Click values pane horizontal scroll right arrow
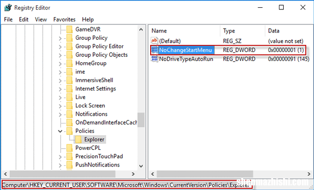This screenshot has height=190, width=314. (309, 174)
